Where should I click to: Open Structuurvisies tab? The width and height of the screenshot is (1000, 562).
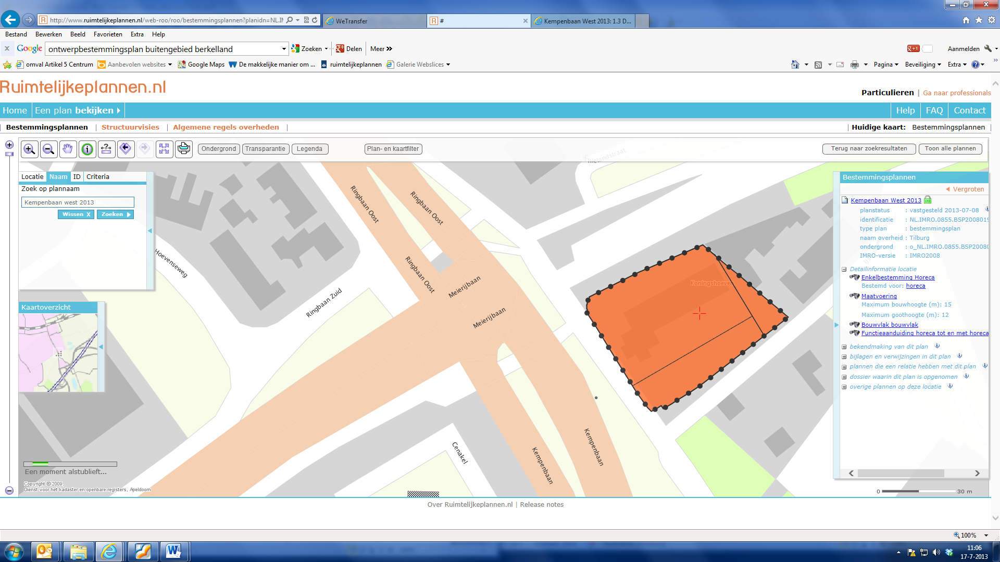pos(130,127)
